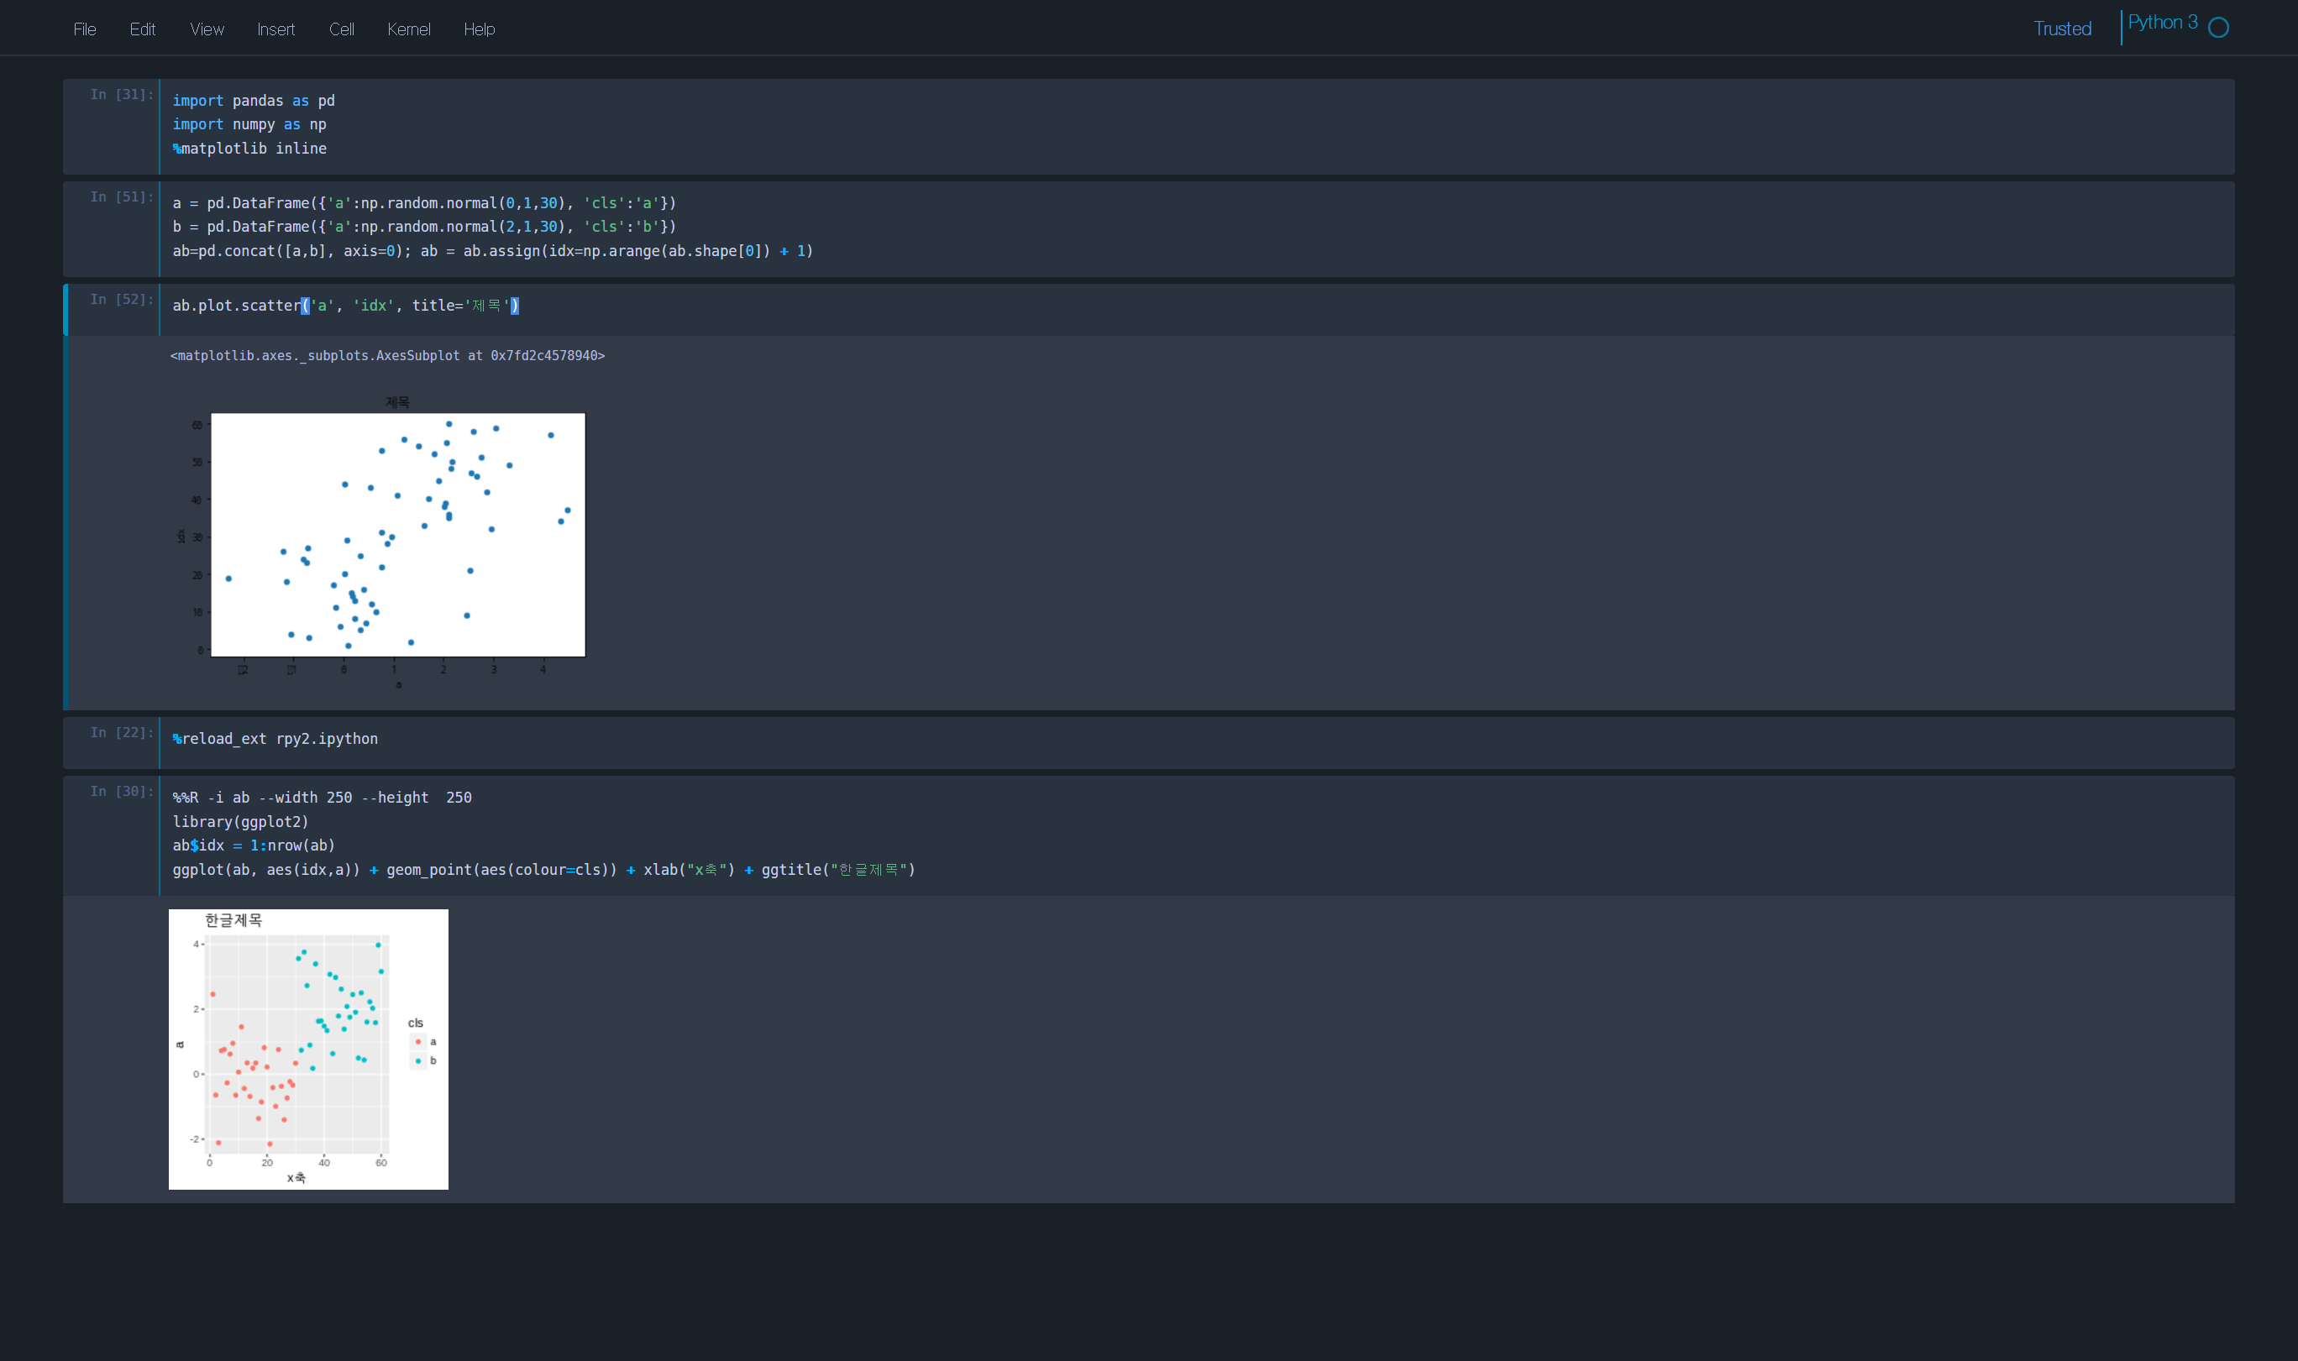Open the Insert menu
The image size is (2298, 1361).
[x=275, y=29]
